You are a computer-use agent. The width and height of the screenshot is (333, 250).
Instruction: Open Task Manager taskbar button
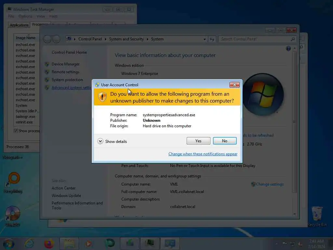click(x=150, y=243)
